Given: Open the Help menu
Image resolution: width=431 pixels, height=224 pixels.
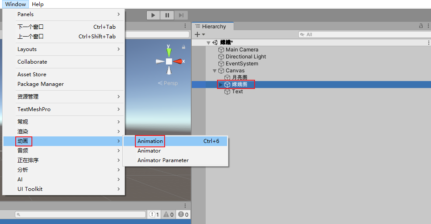Looking at the screenshot, I should (x=38, y=4).
